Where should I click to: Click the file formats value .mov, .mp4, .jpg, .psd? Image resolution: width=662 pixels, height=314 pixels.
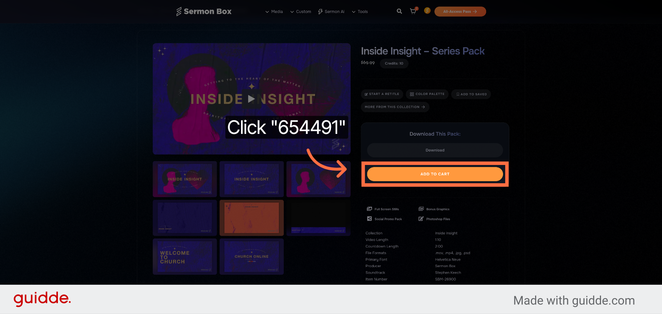pos(453,253)
